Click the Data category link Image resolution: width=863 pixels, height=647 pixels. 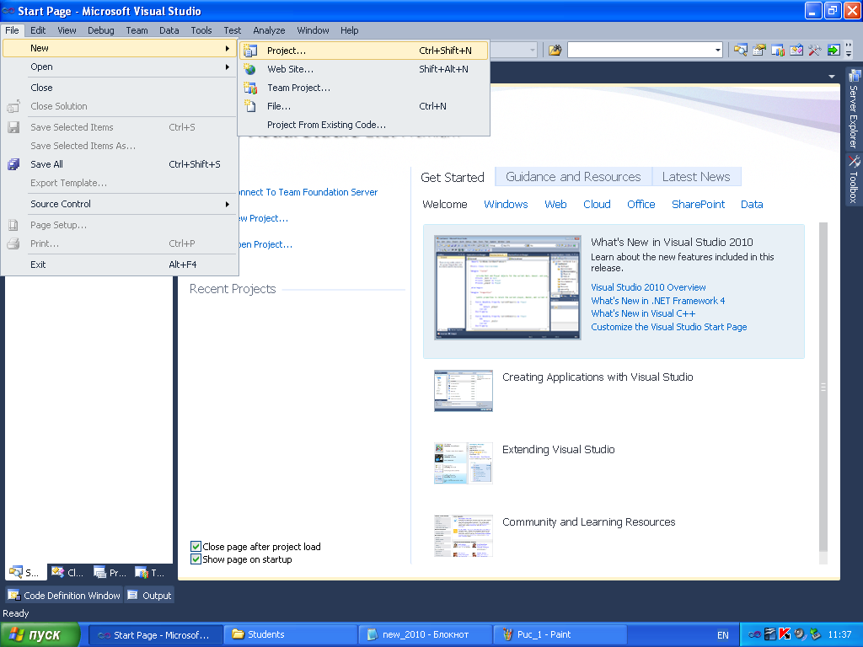752,204
